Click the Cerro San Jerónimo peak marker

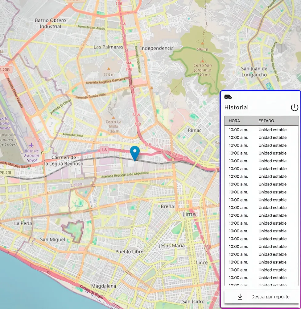point(202,61)
